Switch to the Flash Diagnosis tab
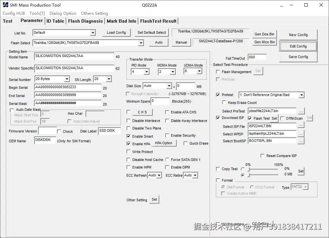The image size is (329, 238). click(86, 21)
